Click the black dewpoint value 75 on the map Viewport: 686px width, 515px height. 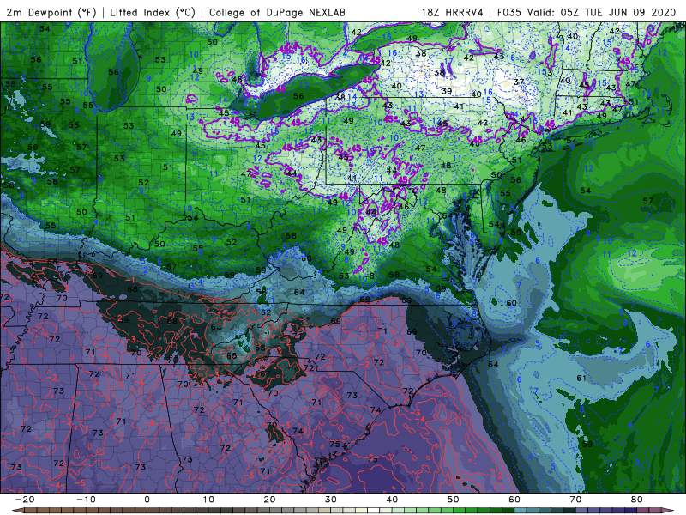click(334, 444)
